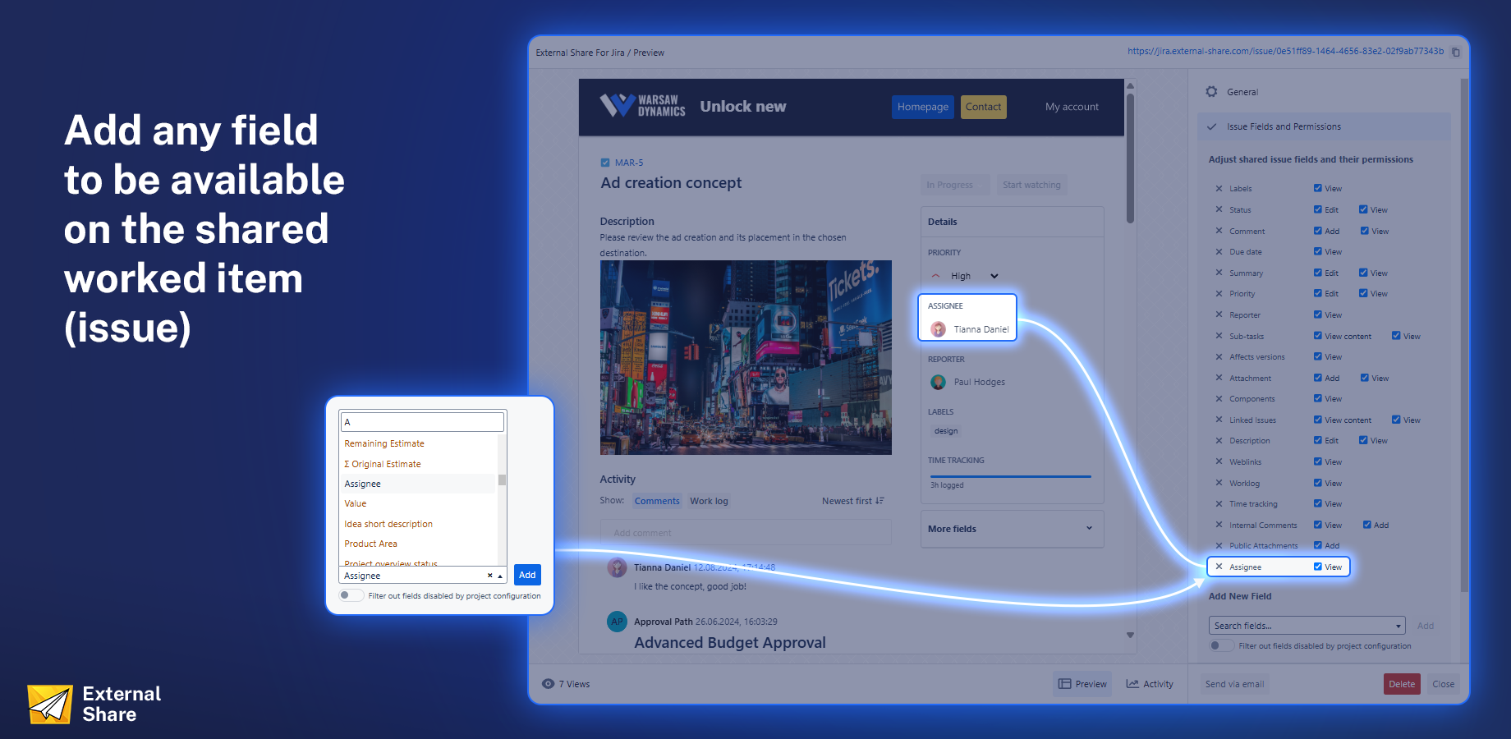Uncheck the Labels View checkbox
1511x739 pixels.
tap(1317, 188)
